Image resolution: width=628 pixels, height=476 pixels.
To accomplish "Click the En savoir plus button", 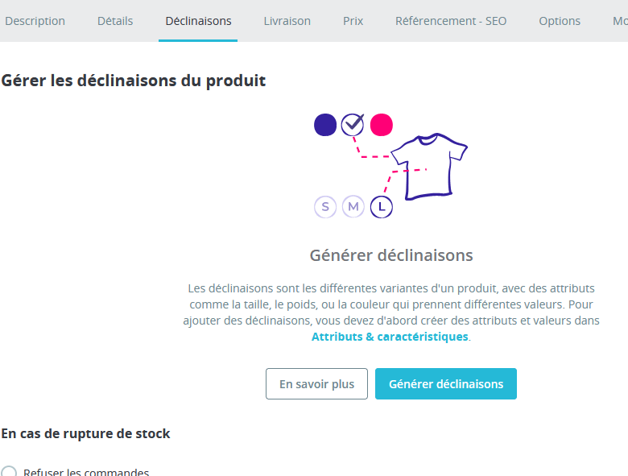I will 316,384.
